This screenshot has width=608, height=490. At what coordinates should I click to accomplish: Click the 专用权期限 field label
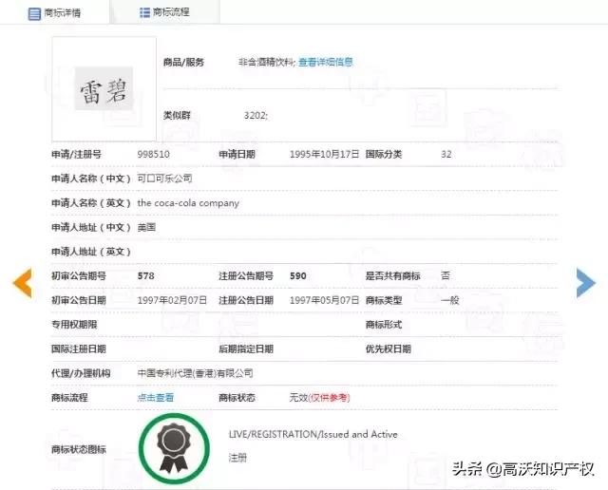point(74,325)
